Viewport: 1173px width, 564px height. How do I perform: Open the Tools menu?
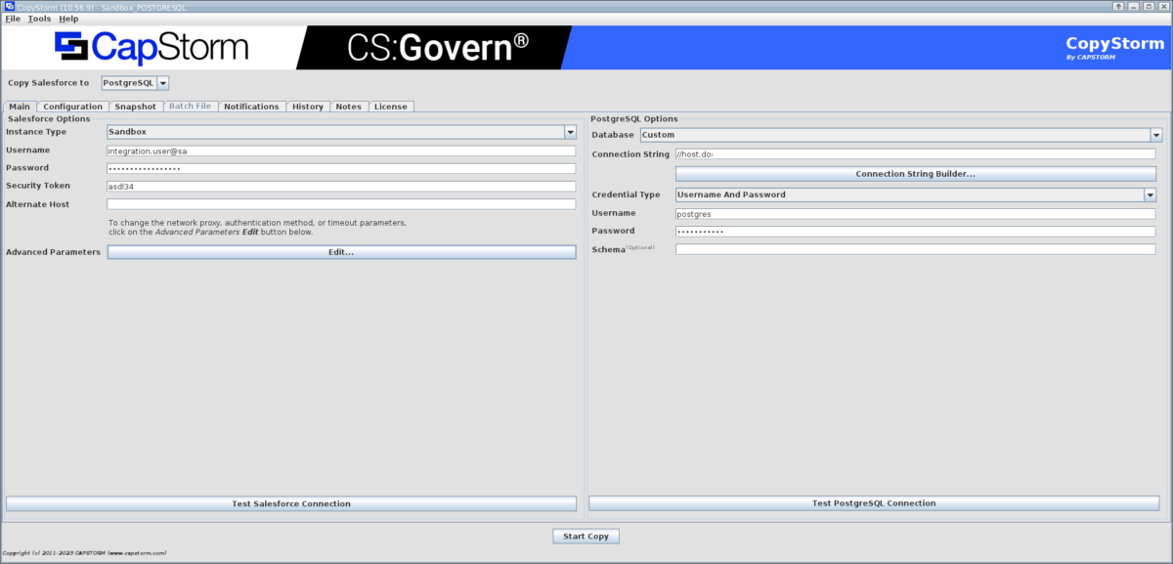(x=38, y=18)
